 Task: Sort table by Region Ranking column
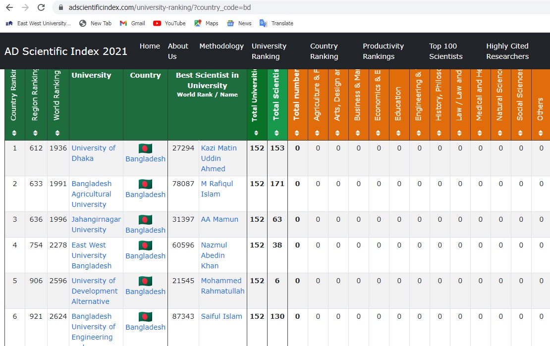click(35, 133)
